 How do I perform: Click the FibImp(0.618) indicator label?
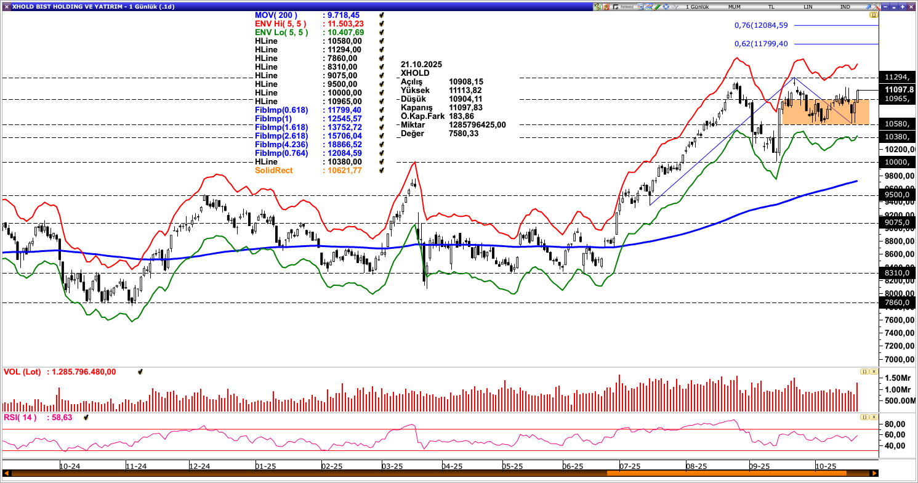281,110
